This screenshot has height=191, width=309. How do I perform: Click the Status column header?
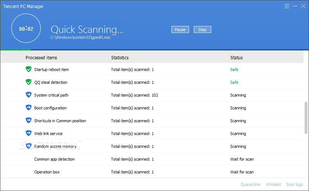click(x=236, y=57)
